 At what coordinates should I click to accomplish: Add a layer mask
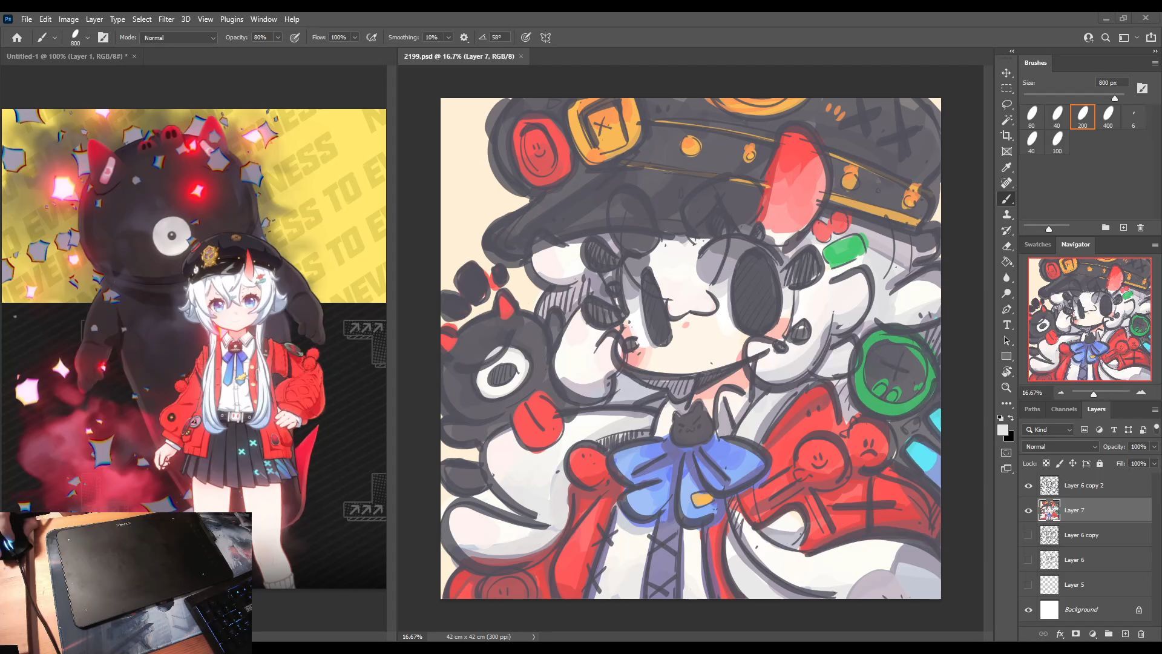point(1075,634)
